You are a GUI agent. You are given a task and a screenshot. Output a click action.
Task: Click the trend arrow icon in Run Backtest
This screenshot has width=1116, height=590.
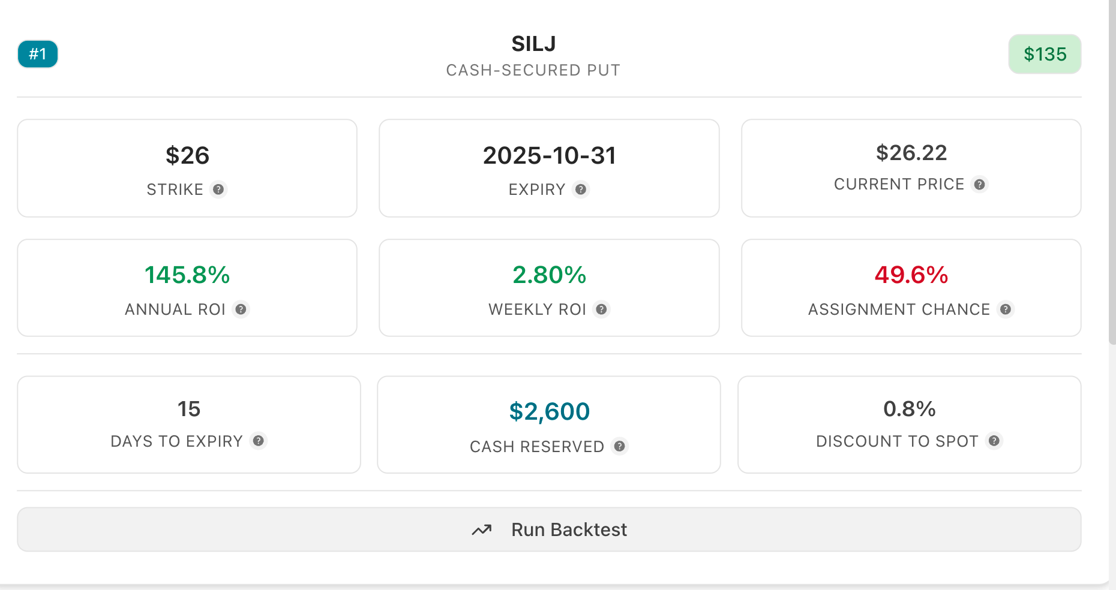tap(481, 530)
